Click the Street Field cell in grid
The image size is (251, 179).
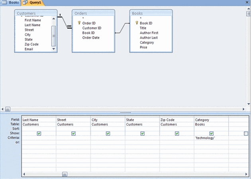(73, 120)
